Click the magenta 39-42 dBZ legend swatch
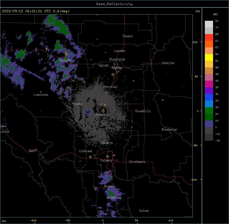Screen dimensions: 229x224 pos(209,84)
